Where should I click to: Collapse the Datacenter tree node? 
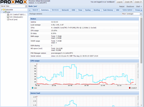point(2,10)
